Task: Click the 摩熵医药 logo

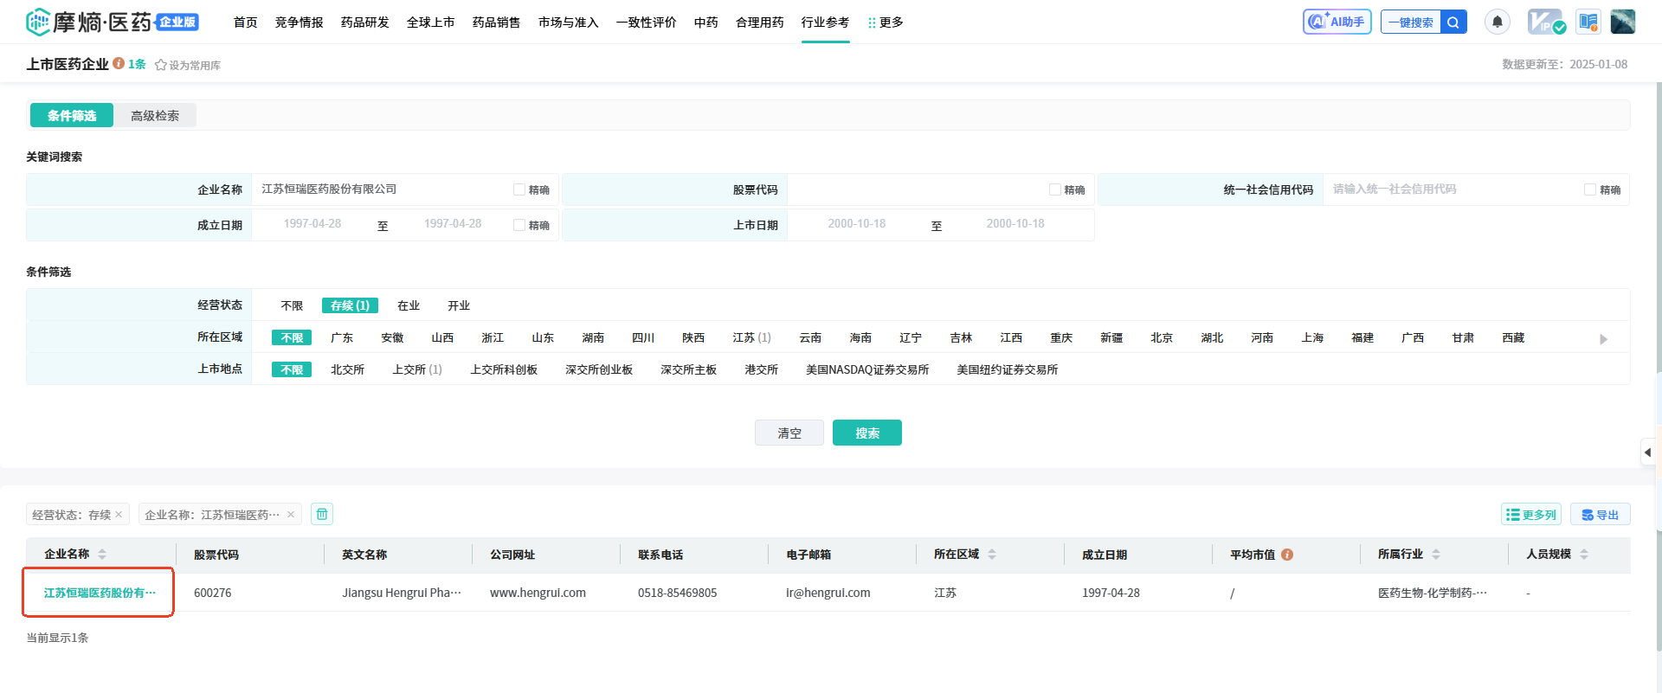Action: tap(113, 22)
